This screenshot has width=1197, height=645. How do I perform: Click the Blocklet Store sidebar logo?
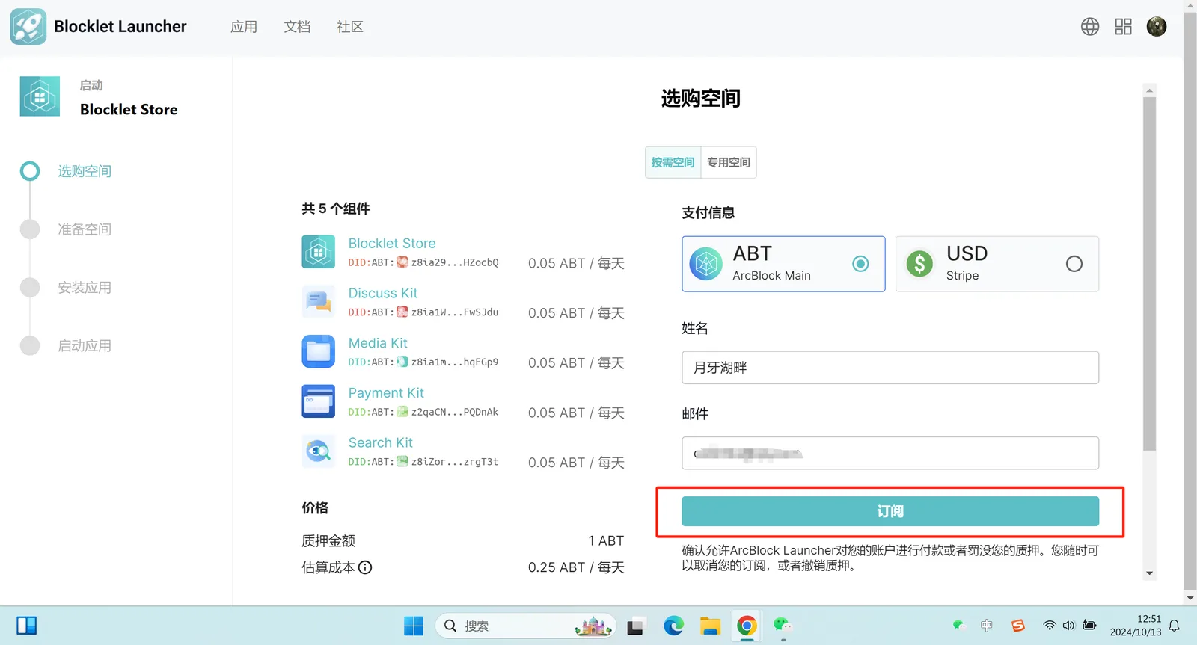pyautogui.click(x=40, y=96)
